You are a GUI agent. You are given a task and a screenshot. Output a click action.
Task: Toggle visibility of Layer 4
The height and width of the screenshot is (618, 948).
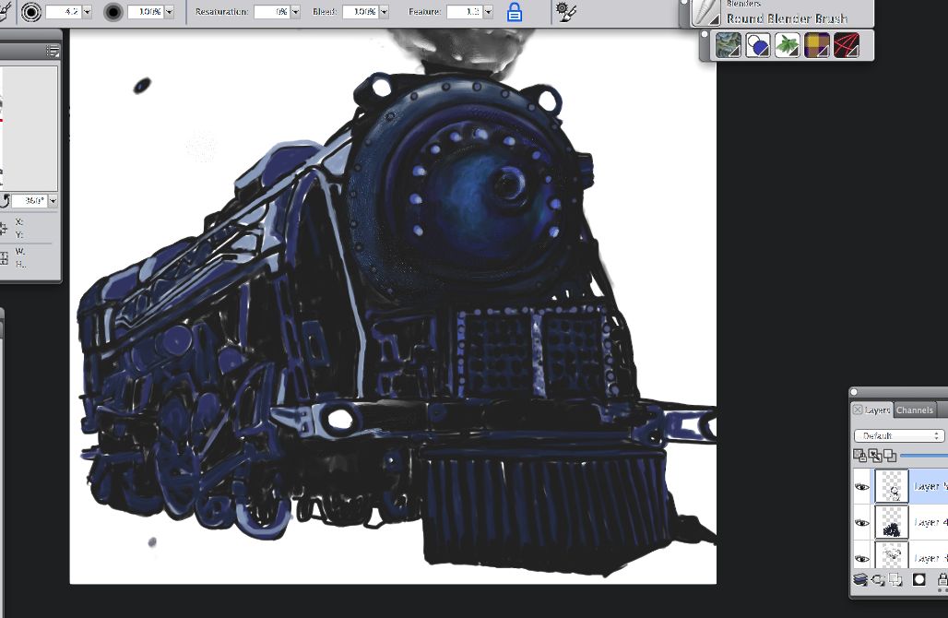(x=862, y=523)
